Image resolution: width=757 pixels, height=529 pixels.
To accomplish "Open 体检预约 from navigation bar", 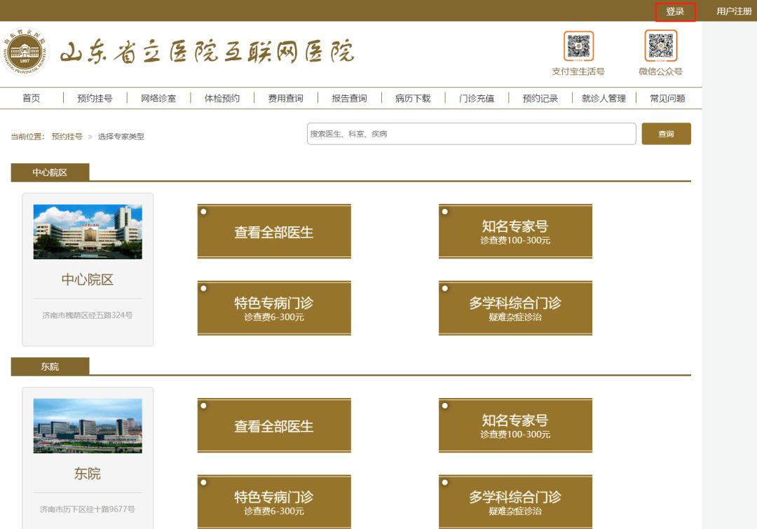I will 221,98.
